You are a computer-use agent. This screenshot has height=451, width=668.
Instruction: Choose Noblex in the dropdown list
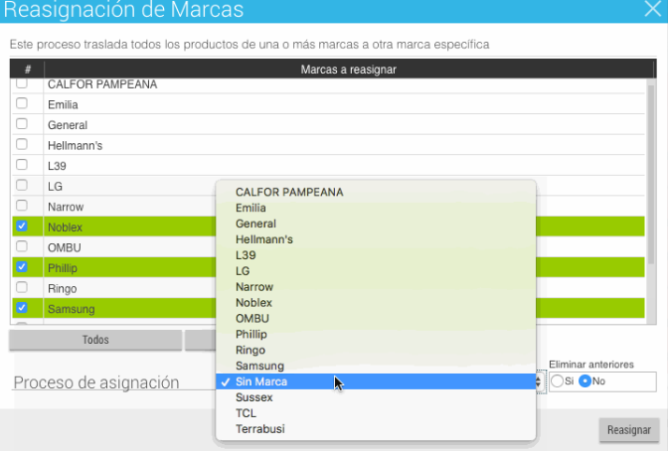(376, 302)
